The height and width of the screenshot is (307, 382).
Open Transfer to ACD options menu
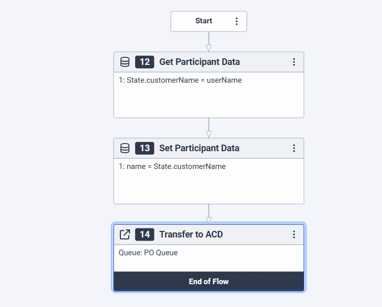coord(294,234)
